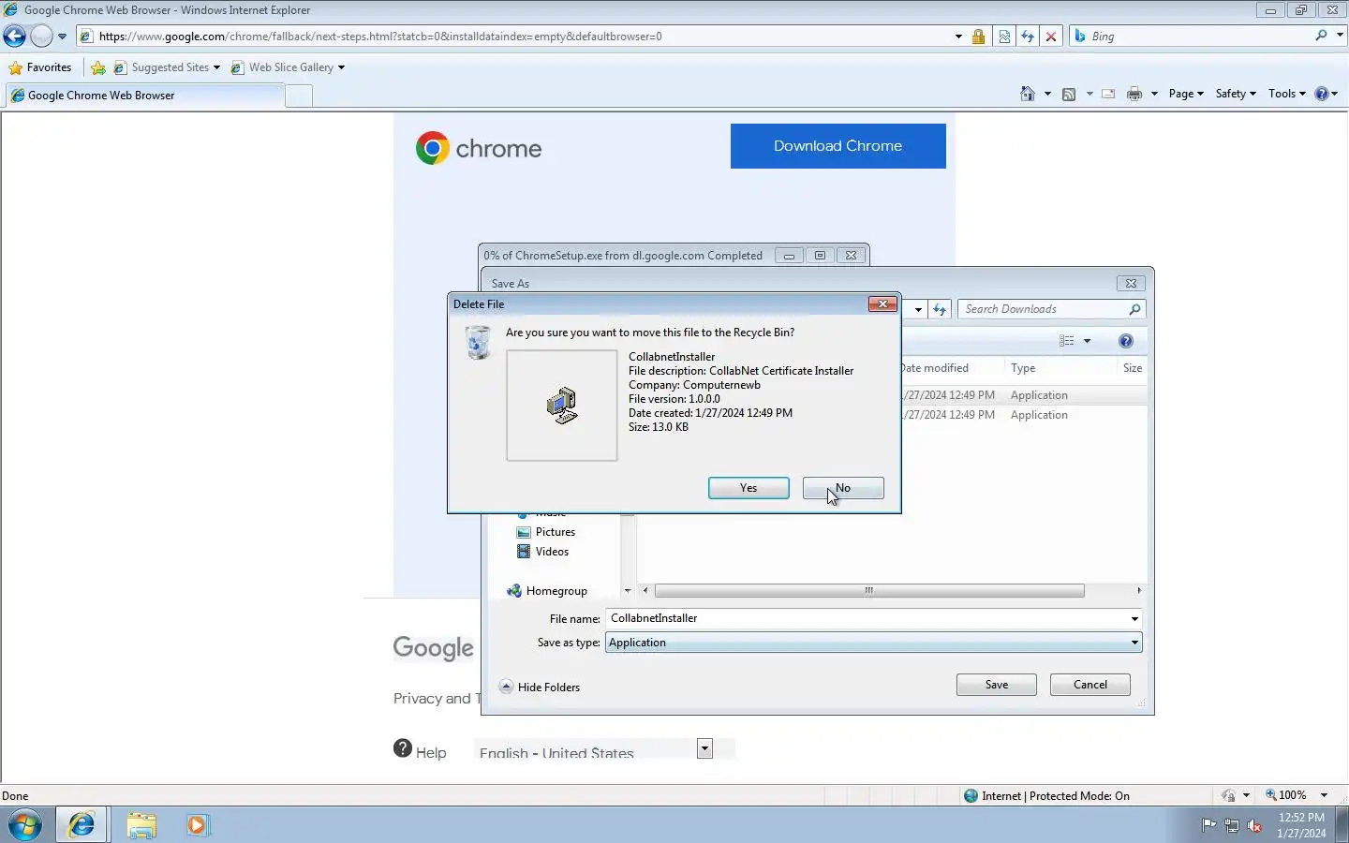Click the Download Chrome button
Screen dimensions: 1349x843
(x=838, y=146)
